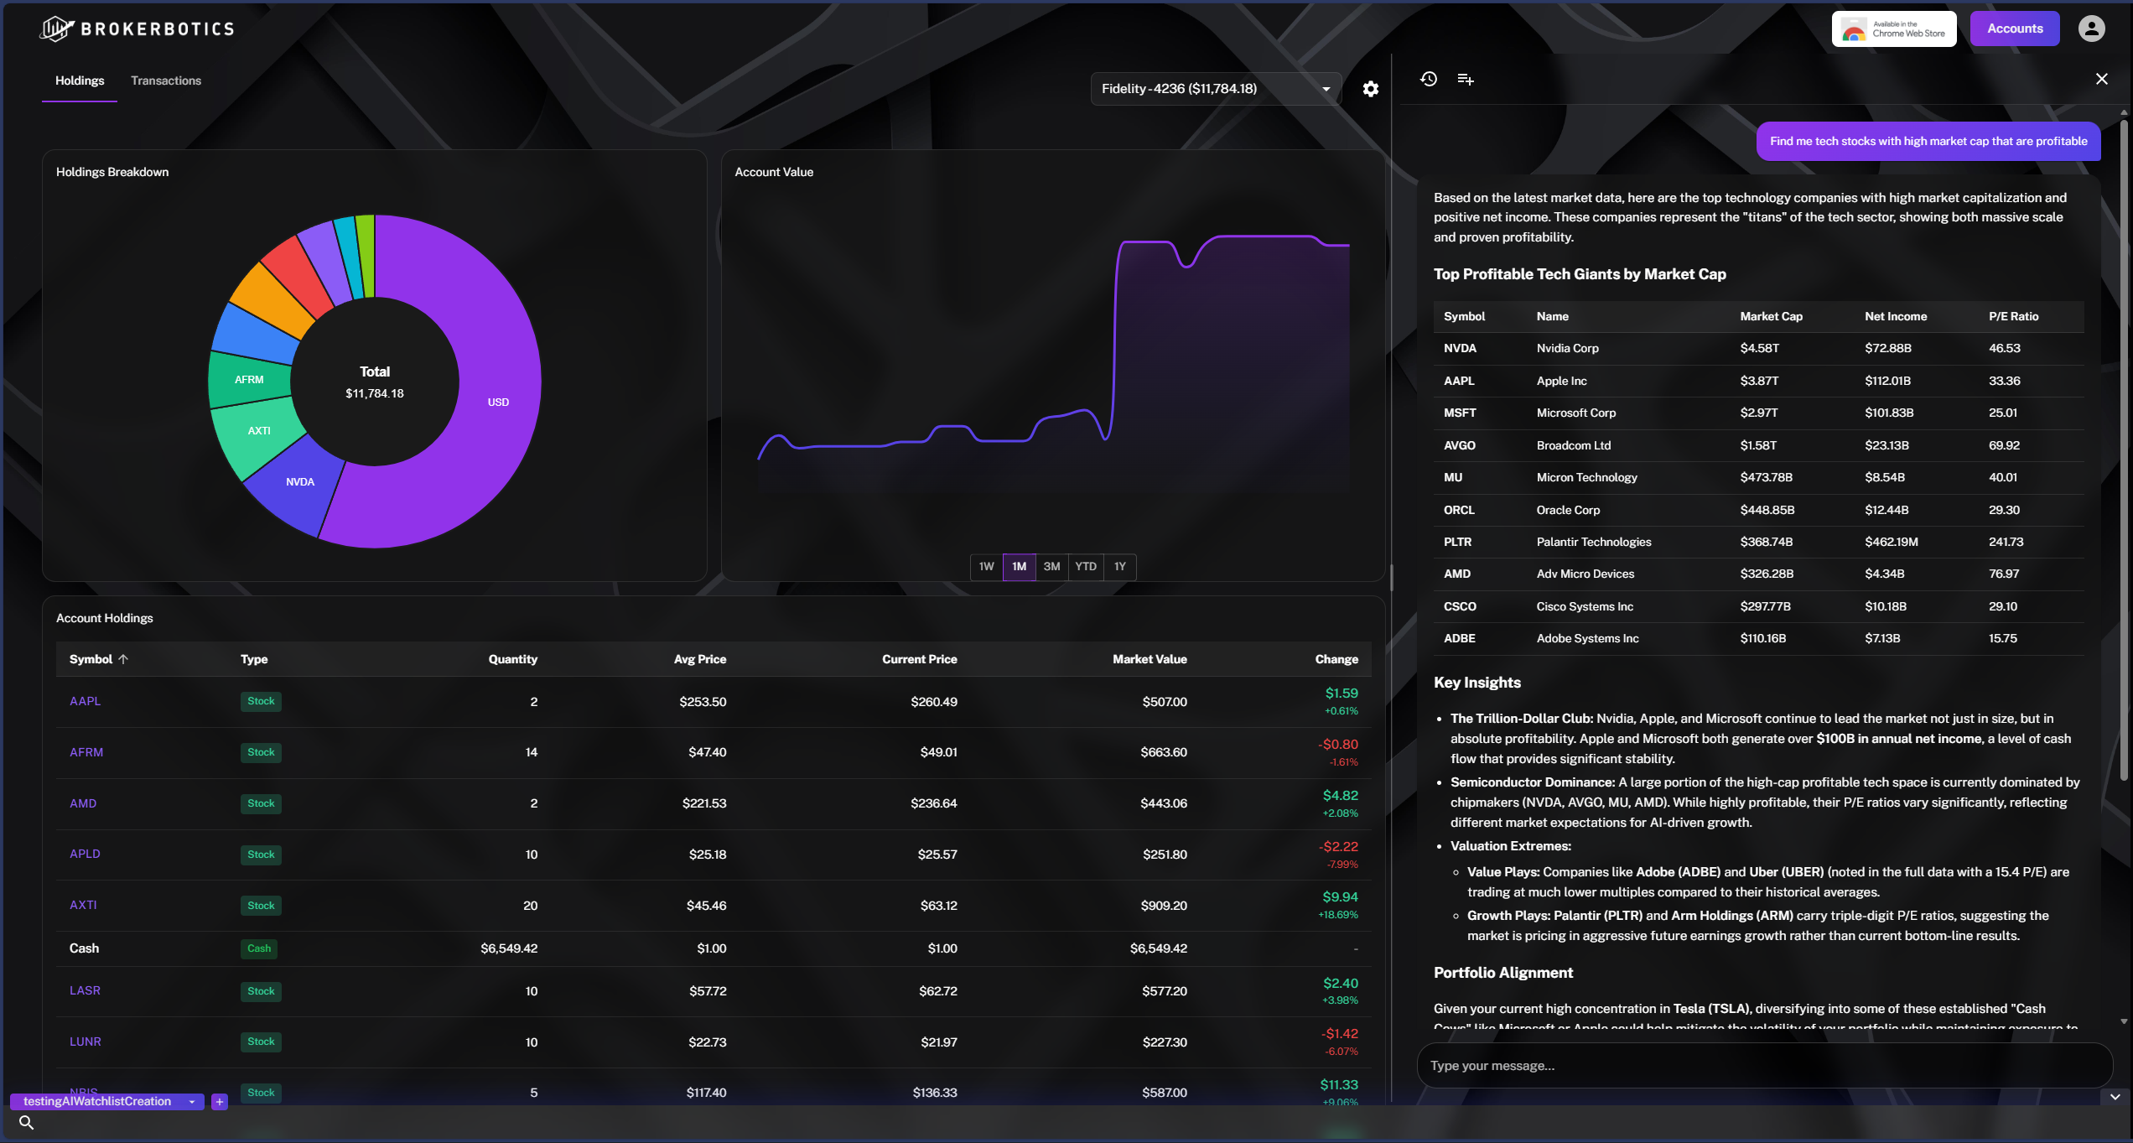Viewport: 2133px width, 1143px height.
Task: Open the LASR holding link
Action: tap(85, 990)
